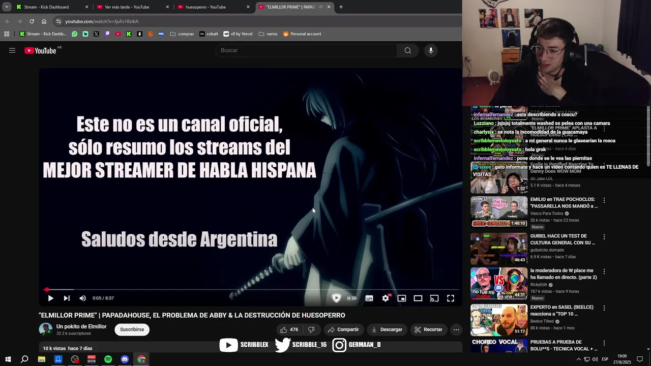Enter fullscreen mode

(x=451, y=298)
